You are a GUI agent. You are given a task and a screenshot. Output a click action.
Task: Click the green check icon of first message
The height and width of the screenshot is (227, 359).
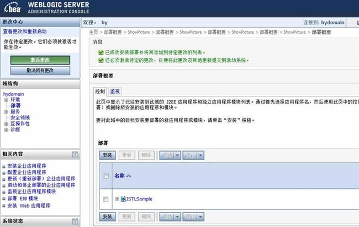click(x=101, y=53)
